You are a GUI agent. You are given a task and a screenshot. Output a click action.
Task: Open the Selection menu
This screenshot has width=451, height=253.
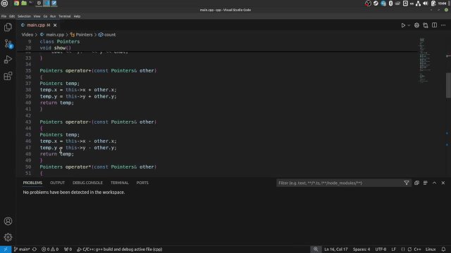pyautogui.click(x=24, y=16)
